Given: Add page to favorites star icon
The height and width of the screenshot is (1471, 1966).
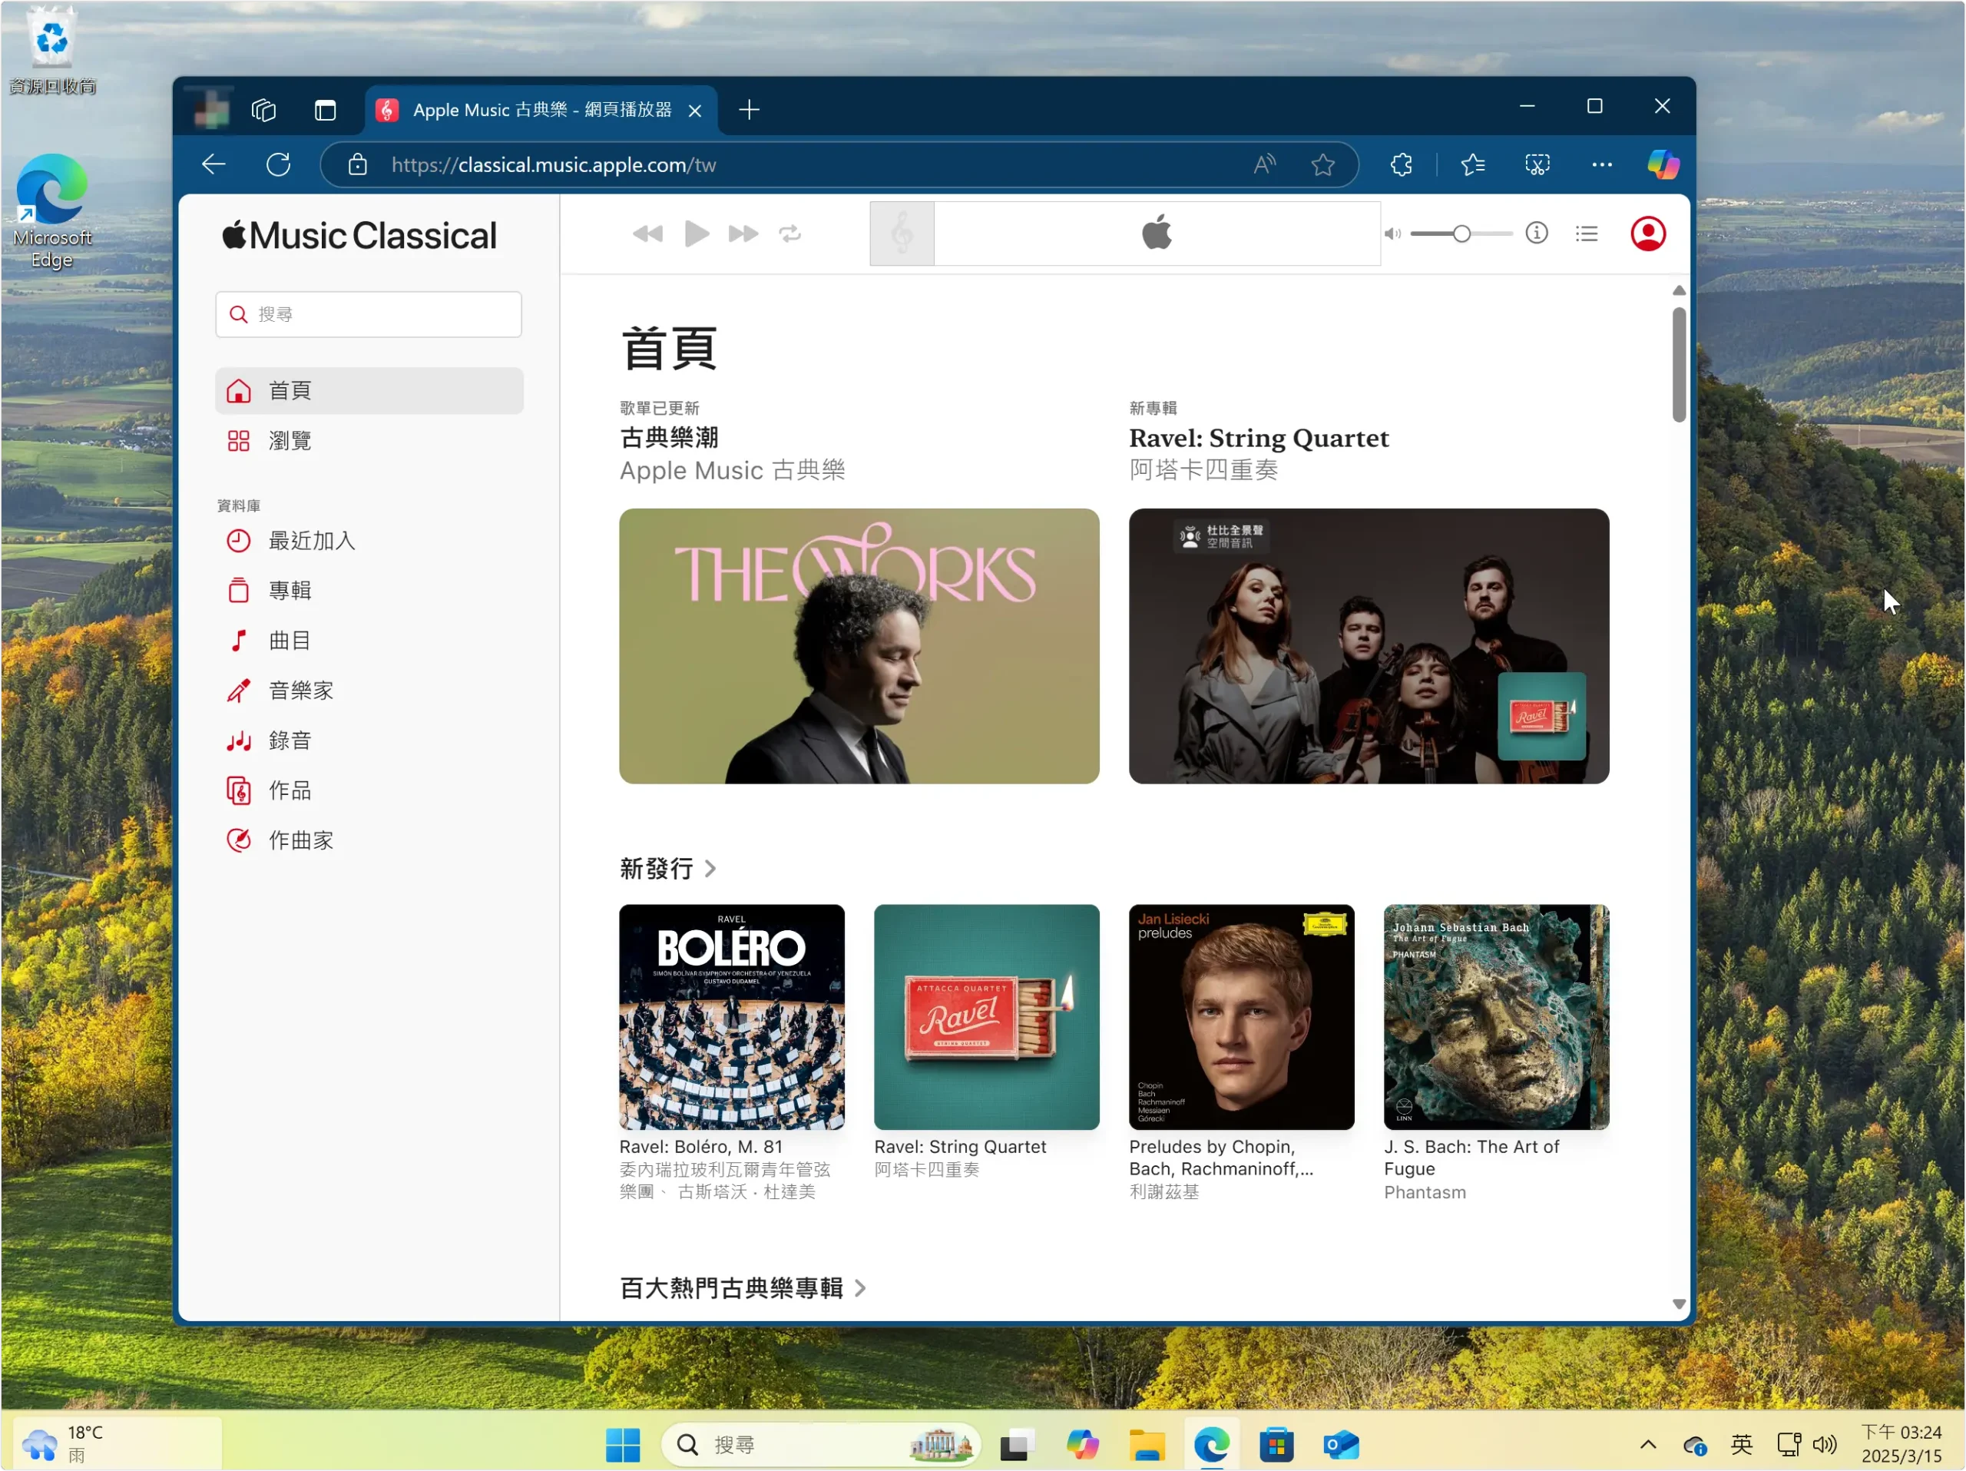Looking at the screenshot, I should point(1322,164).
